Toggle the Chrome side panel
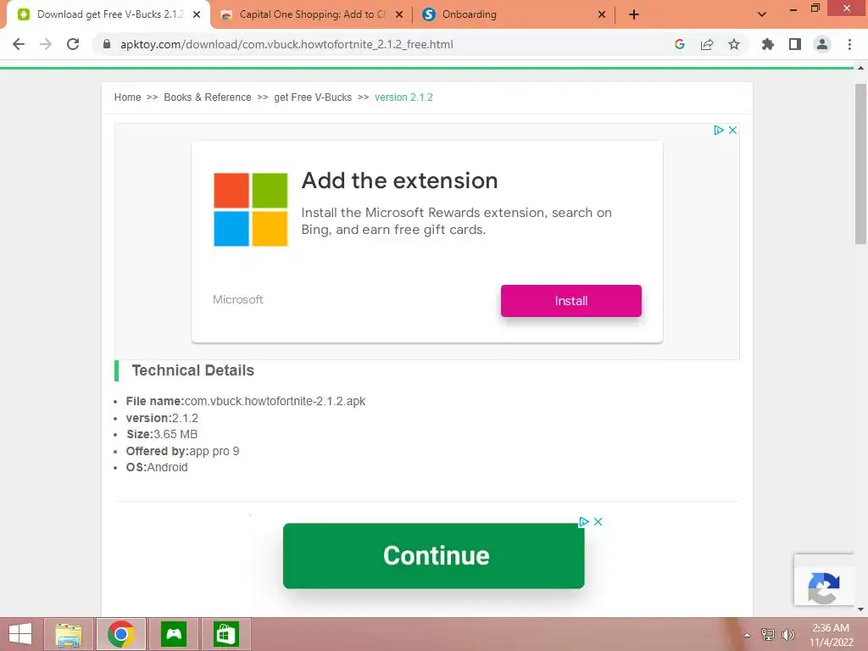Screen dimensions: 868x651 pyautogui.click(x=795, y=44)
